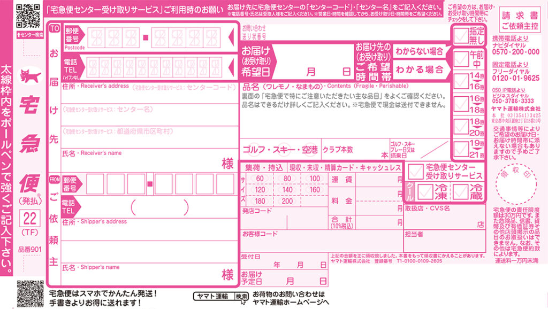548x309 pixels.
Task: Check the 冷蔵 cool option box
Action: point(460,192)
